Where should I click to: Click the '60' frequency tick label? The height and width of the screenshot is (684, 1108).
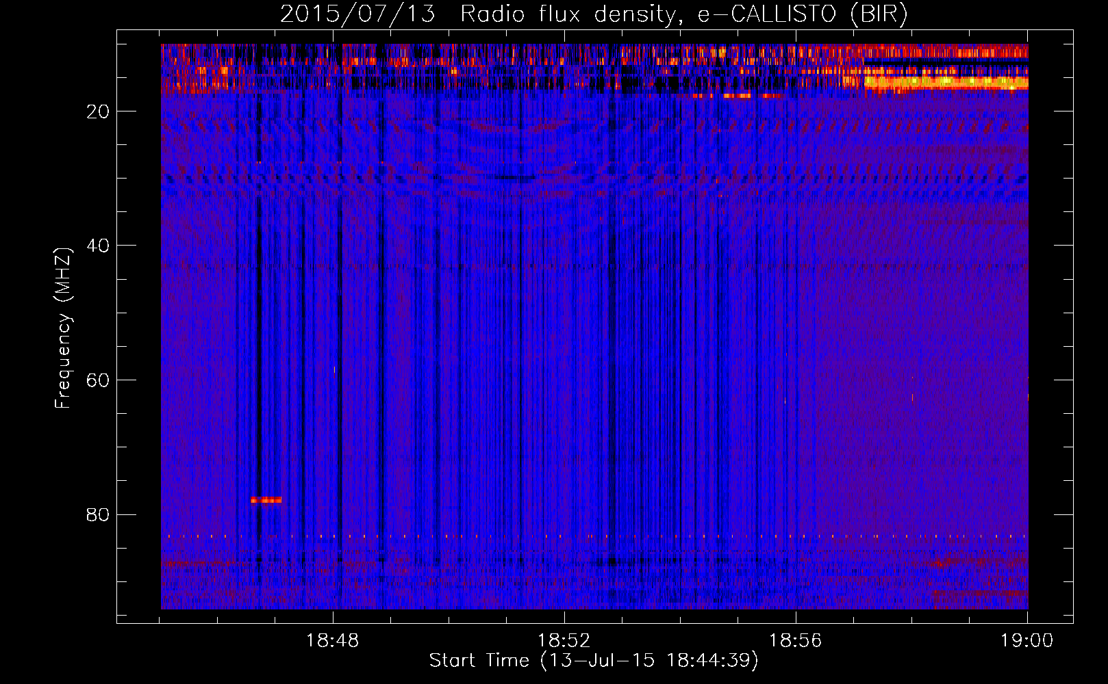(x=98, y=380)
